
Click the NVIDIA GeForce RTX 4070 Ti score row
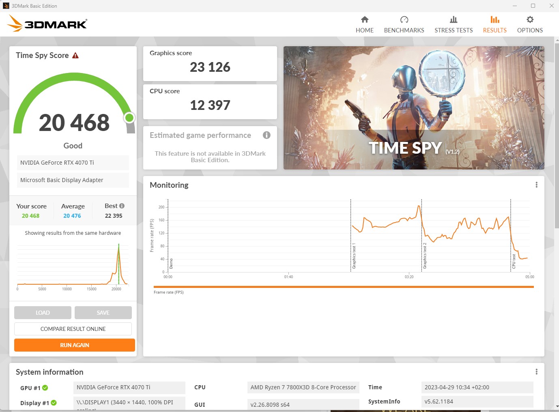73,163
